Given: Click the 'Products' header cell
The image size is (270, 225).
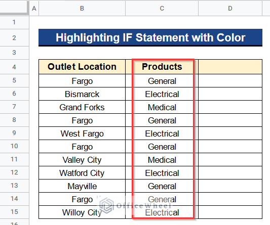Looking at the screenshot, I should click(162, 67).
